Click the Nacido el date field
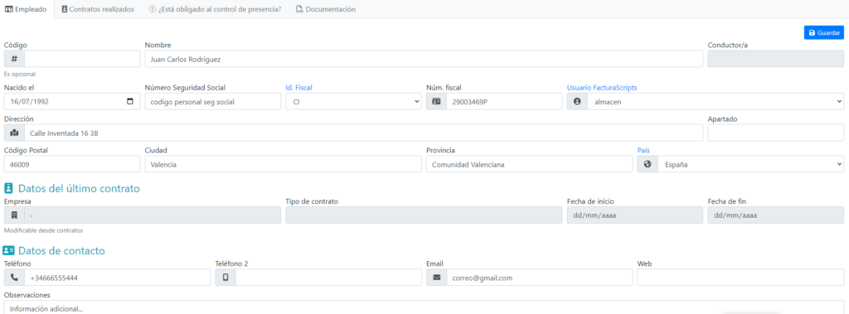The image size is (849, 314). coord(72,101)
